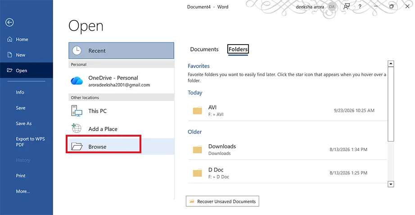Select Open in the backstage sidebar

27,70
